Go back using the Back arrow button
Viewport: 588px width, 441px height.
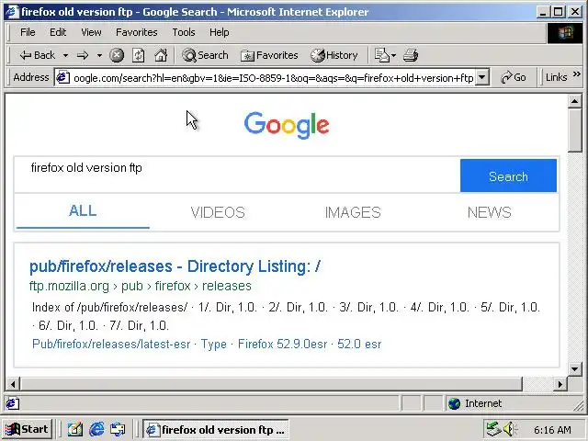point(37,55)
